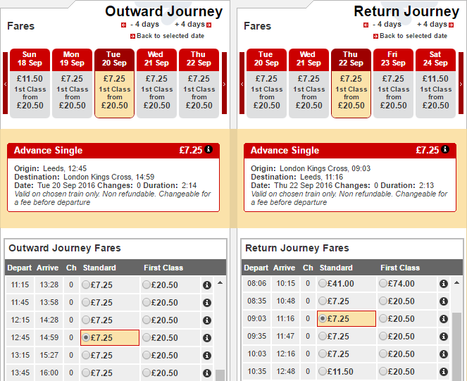
Task: Open info icon for 11:15 outward train
Action: click(207, 285)
